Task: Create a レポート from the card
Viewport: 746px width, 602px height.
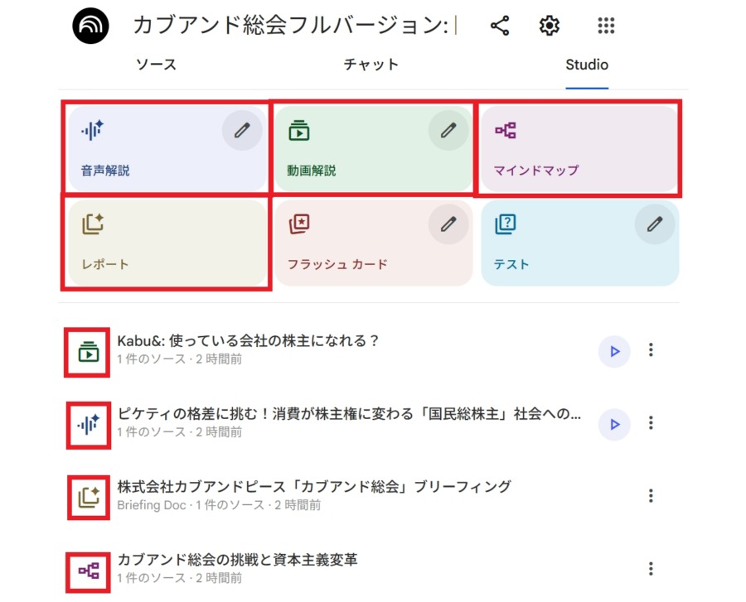Action: [x=167, y=243]
